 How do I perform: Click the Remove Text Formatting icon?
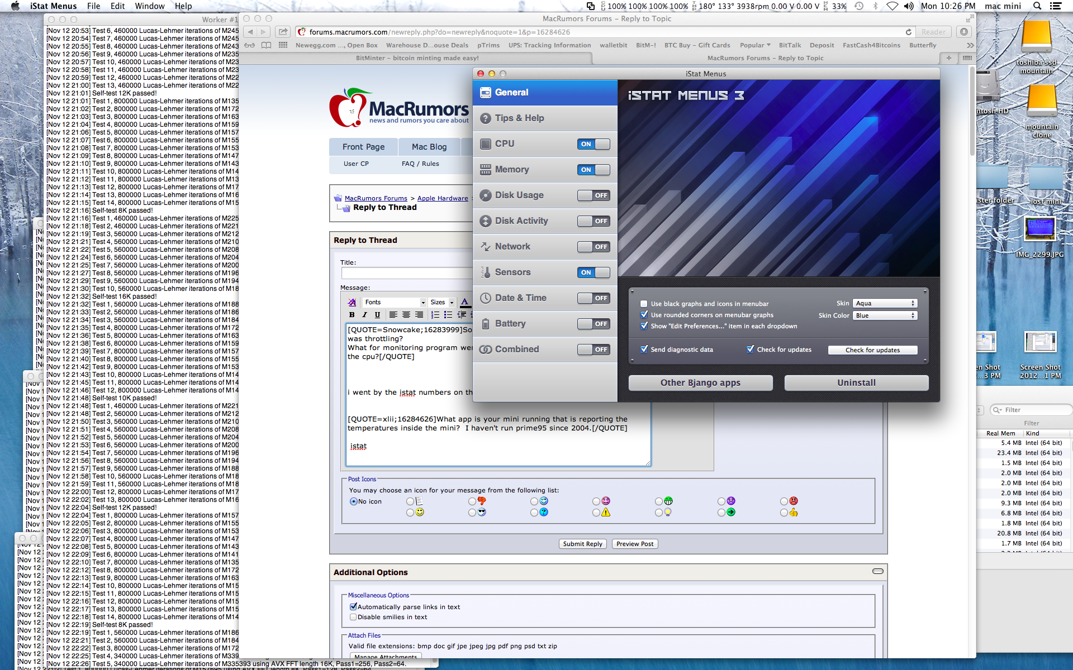pyautogui.click(x=352, y=303)
